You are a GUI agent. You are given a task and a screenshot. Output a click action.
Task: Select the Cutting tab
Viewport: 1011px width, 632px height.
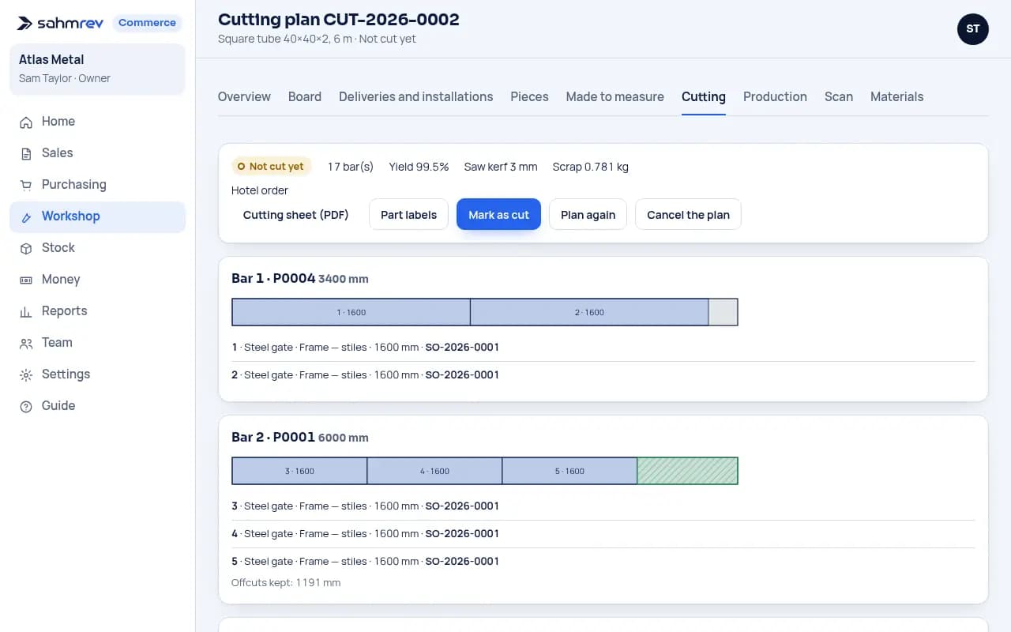coord(704,96)
